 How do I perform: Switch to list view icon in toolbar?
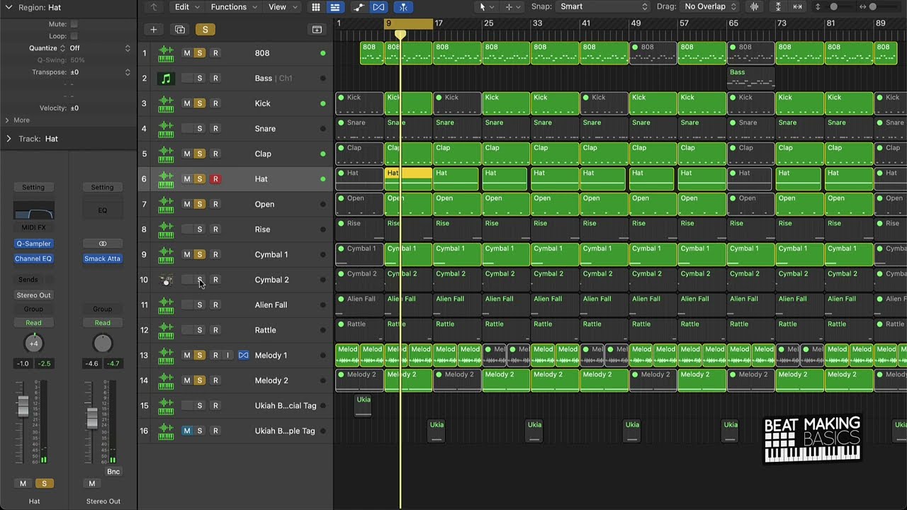(334, 7)
